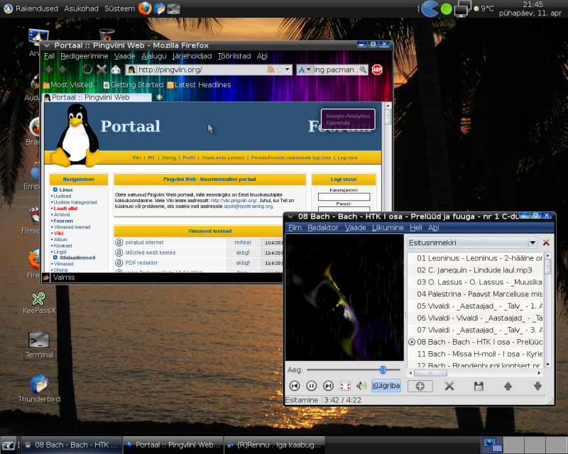Viewport: 568px width, 454px height.
Task: Launch Firefox from top panel
Action: pos(145,8)
